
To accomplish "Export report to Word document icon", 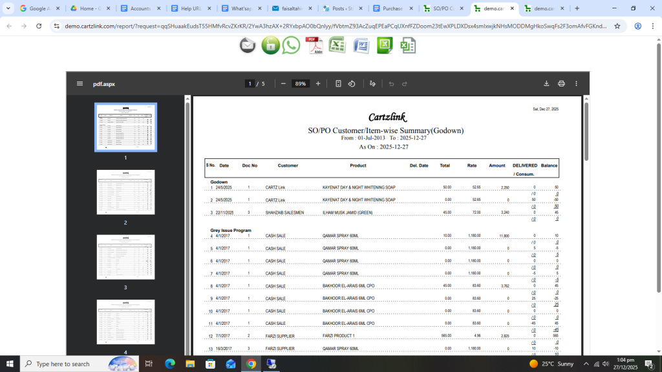I will click(x=361, y=45).
